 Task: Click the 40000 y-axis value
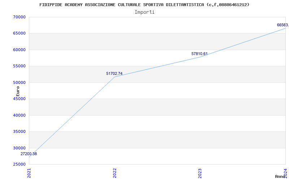click(19, 115)
